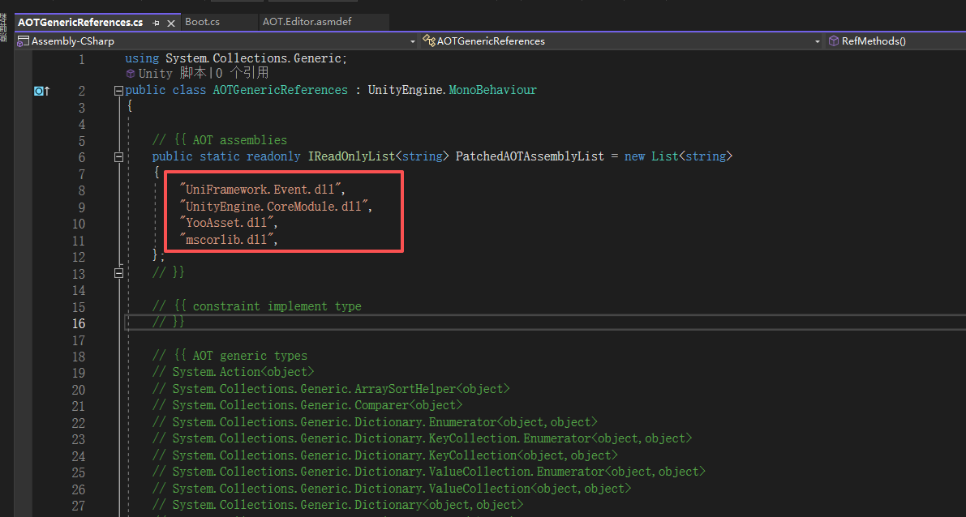Close the AOTGenericReferences.cs tab
The image size is (966, 517).
pyautogui.click(x=170, y=23)
